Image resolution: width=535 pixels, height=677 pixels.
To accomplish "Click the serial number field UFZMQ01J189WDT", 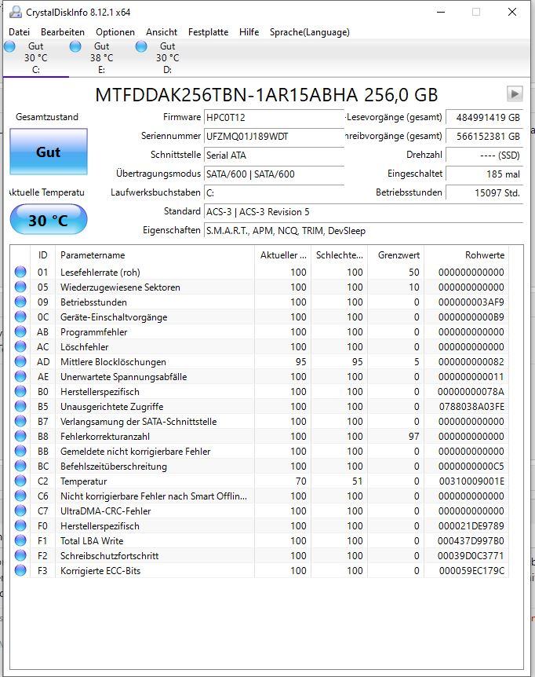I will (274, 137).
